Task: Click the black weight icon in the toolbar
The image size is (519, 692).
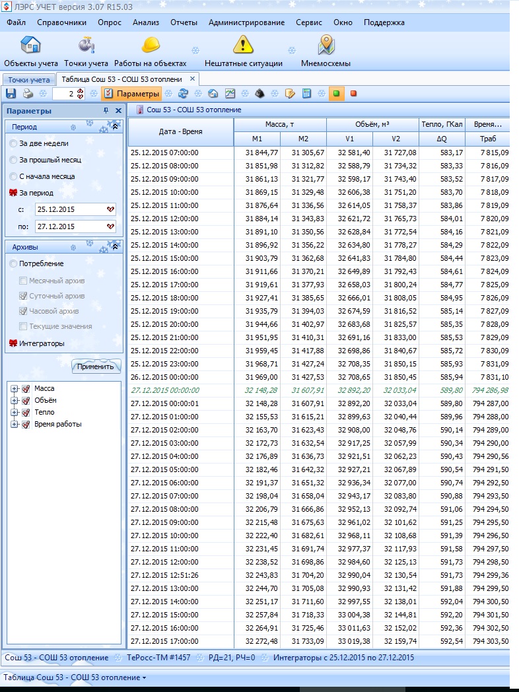Action: tap(260, 94)
